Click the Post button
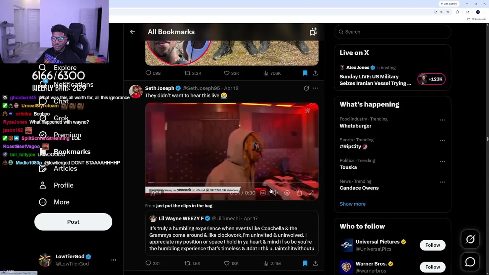489x275 pixels. [x=73, y=222]
